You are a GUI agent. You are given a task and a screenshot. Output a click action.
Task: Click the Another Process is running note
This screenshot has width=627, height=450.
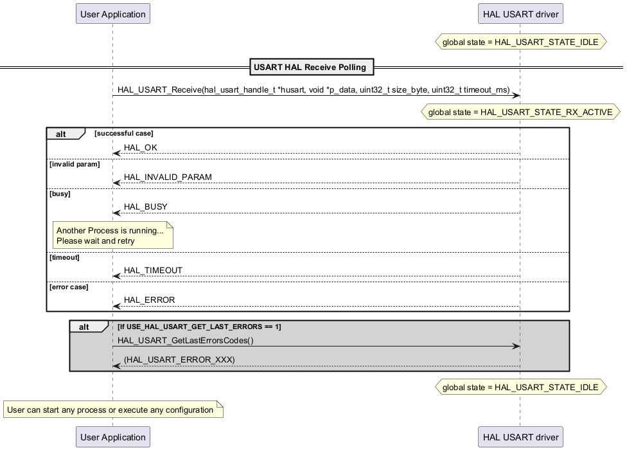tap(114, 235)
